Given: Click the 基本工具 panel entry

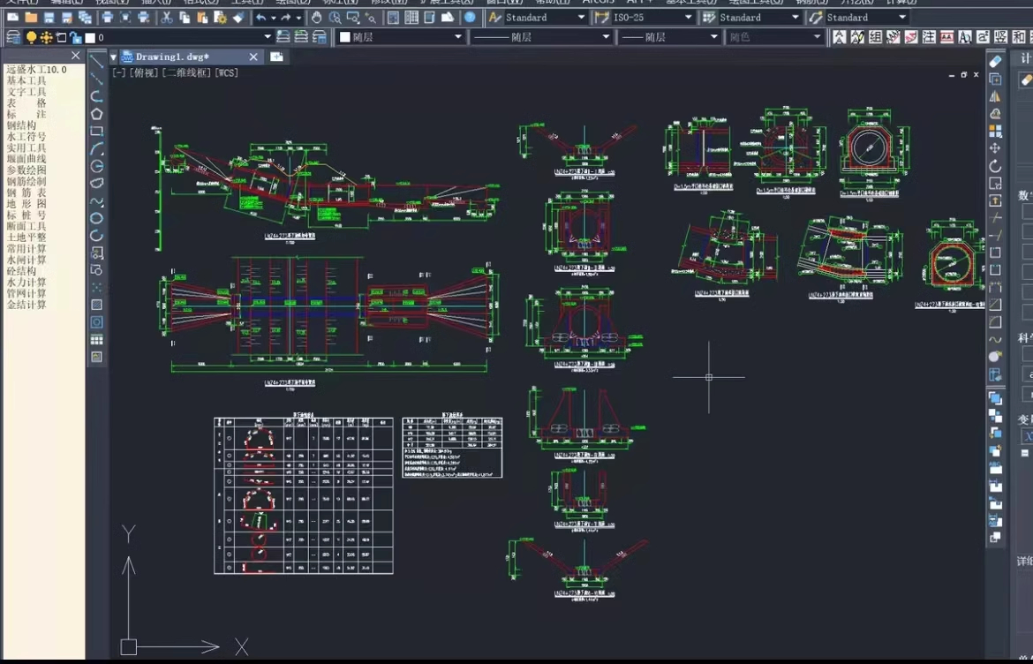Looking at the screenshot, I should click(26, 80).
